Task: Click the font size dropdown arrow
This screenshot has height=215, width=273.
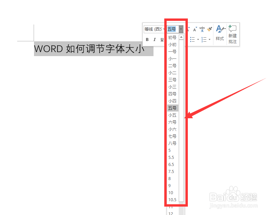Action: (181, 29)
